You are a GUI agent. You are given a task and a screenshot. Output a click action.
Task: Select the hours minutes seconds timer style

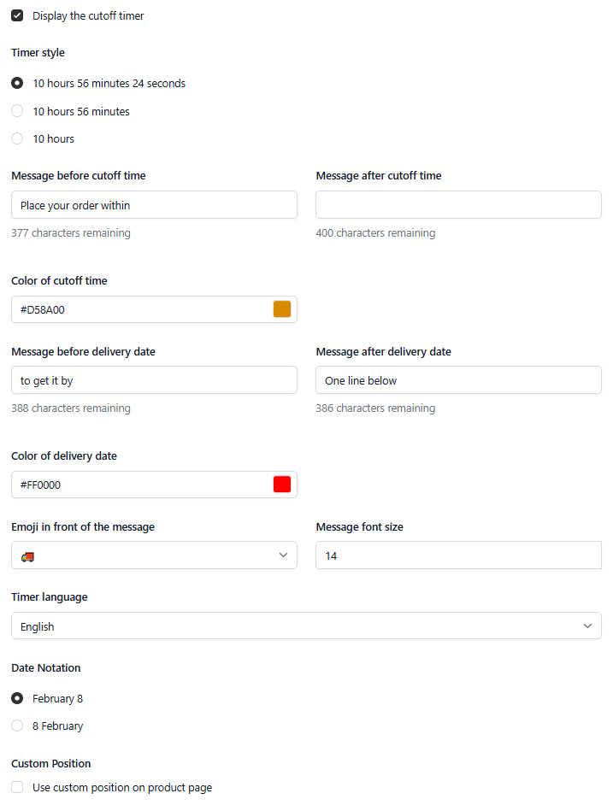(x=17, y=83)
